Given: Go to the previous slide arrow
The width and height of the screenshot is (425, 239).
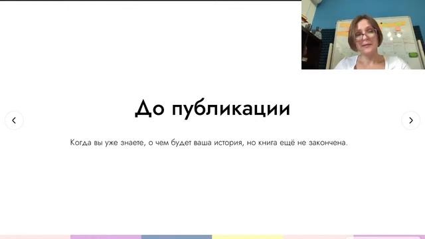Looking at the screenshot, I should click(14, 120).
